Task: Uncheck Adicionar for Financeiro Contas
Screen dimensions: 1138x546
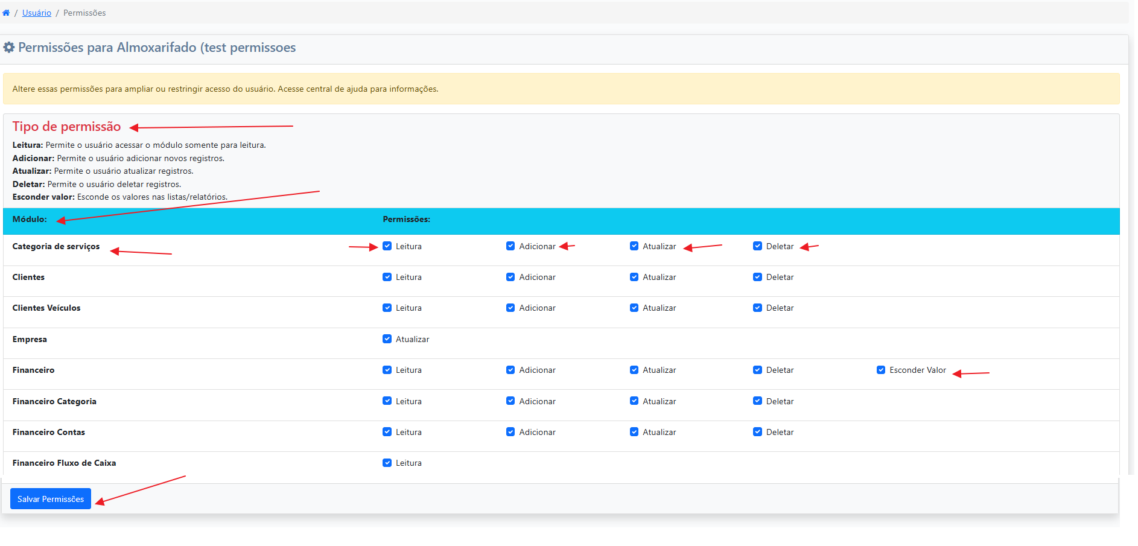Action: [510, 432]
